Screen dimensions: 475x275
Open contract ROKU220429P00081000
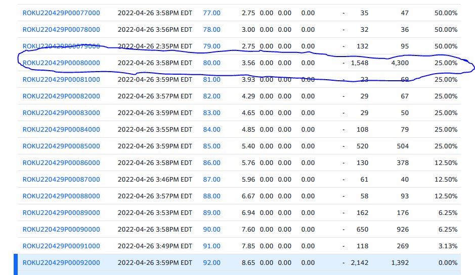click(x=61, y=80)
